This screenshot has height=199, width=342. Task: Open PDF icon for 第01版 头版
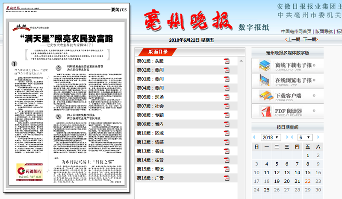227,61
